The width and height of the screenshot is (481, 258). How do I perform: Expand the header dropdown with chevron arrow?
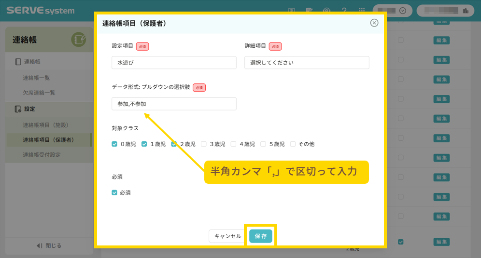tap(402, 11)
